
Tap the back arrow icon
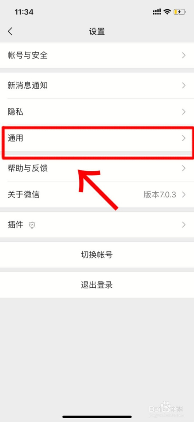tap(10, 32)
